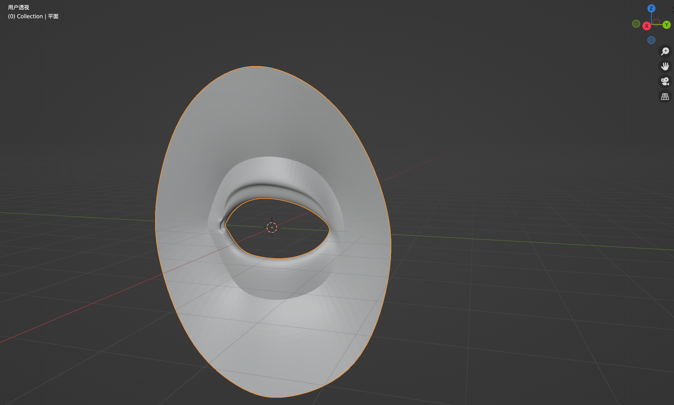Toggle camera view with the camera icon
This screenshot has width=674, height=405.
(665, 81)
